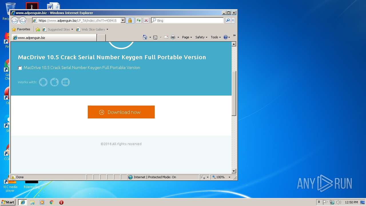Viewport: 366px width, 206px height.
Task: Expand the Web Slice Gallery dropdown arrow
Action: pos(107,29)
